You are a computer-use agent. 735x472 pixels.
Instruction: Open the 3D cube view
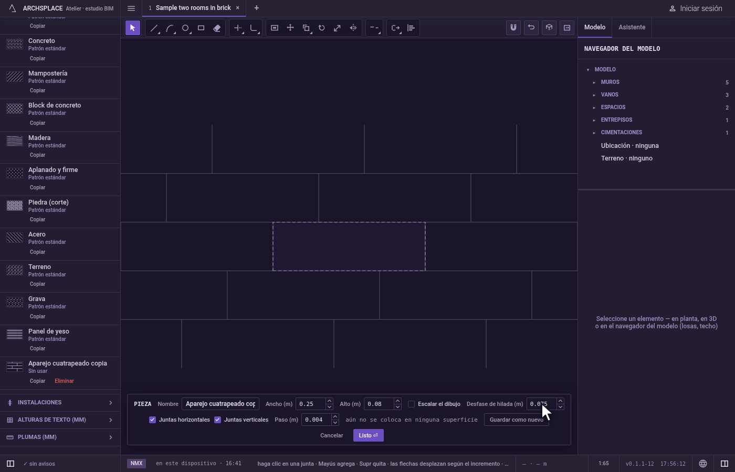549,28
